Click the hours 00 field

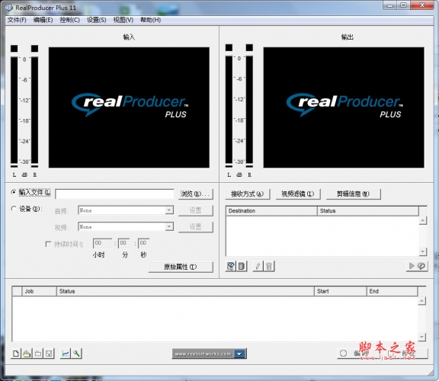[102, 243]
